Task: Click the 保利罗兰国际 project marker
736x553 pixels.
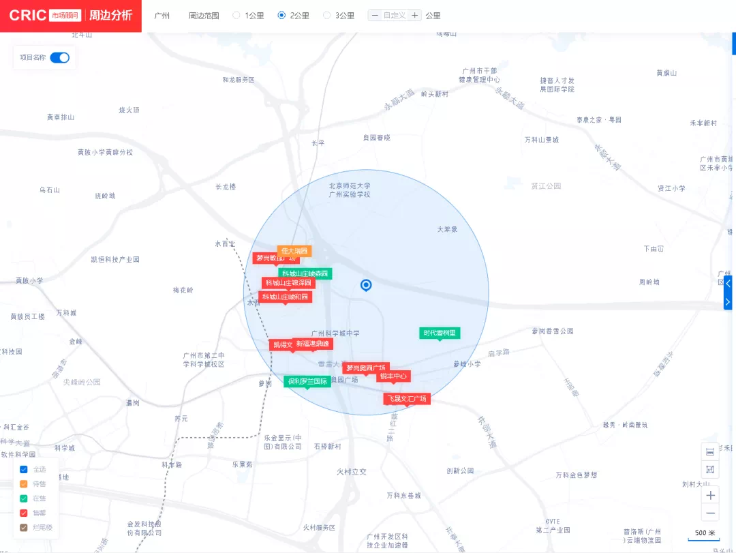Action: point(307,382)
